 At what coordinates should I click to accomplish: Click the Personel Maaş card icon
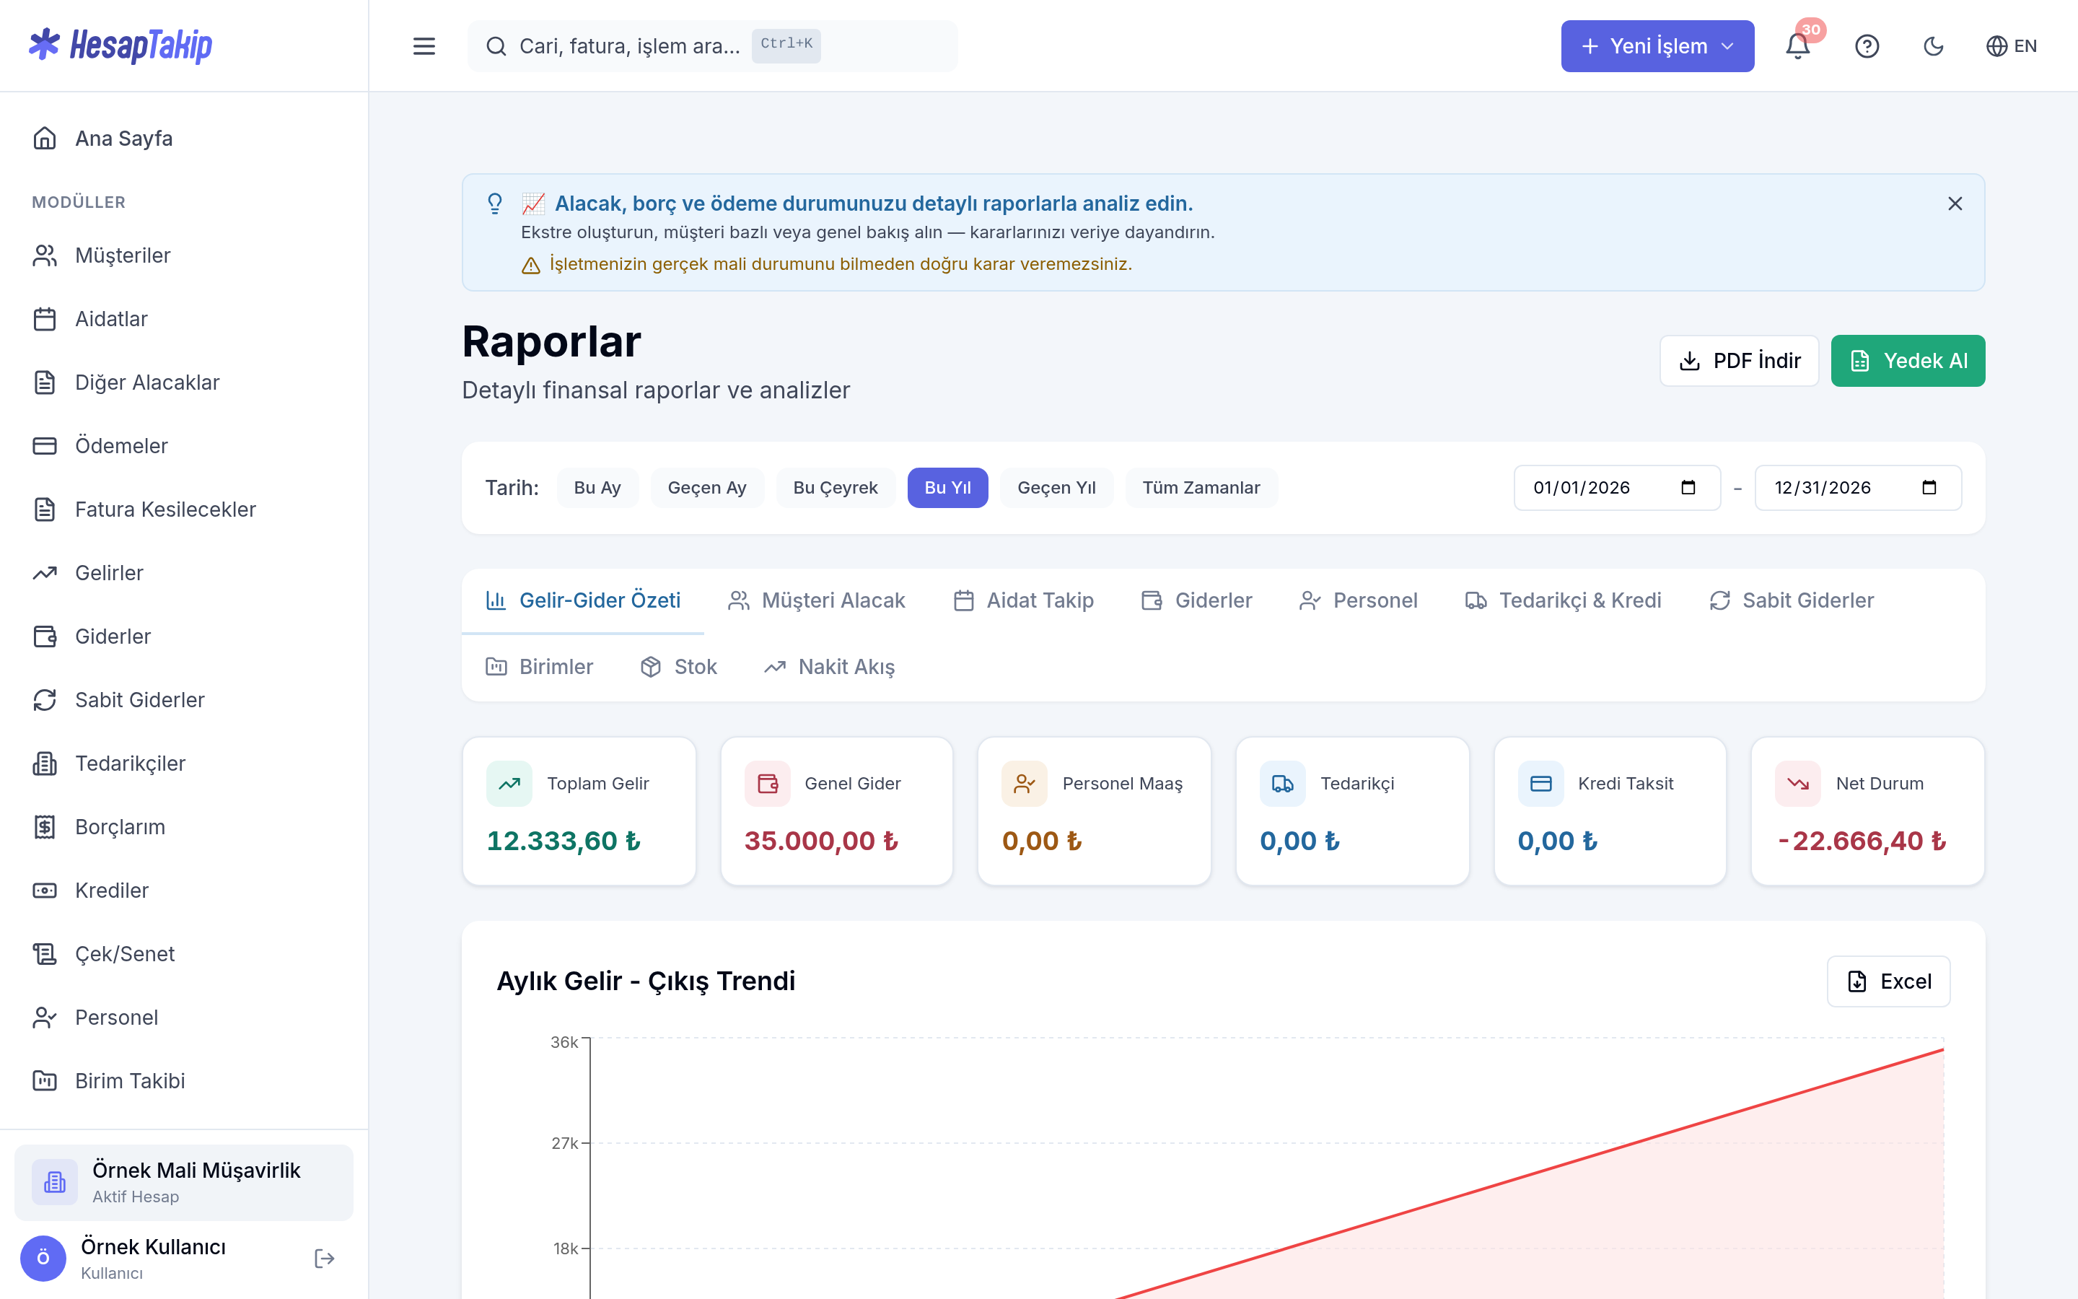(x=1025, y=784)
